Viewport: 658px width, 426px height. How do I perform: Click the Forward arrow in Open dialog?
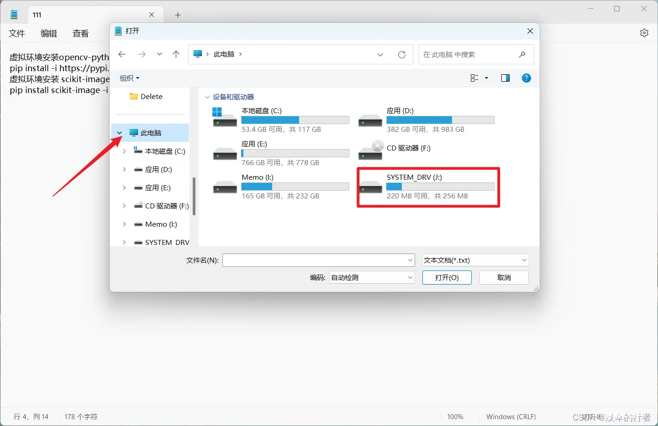tap(142, 54)
